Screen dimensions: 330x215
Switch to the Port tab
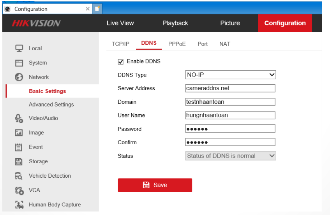[x=203, y=44]
